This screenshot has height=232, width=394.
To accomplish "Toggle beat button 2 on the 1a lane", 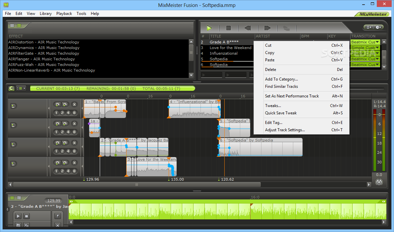I will tap(62, 132).
